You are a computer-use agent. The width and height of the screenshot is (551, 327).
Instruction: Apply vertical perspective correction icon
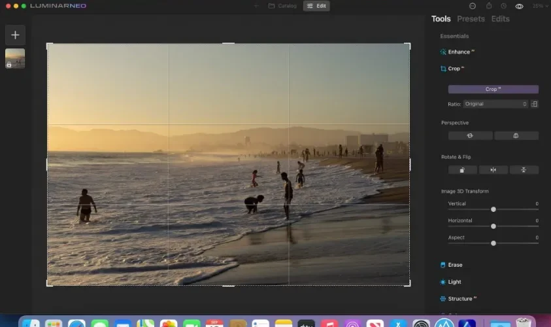(x=516, y=136)
